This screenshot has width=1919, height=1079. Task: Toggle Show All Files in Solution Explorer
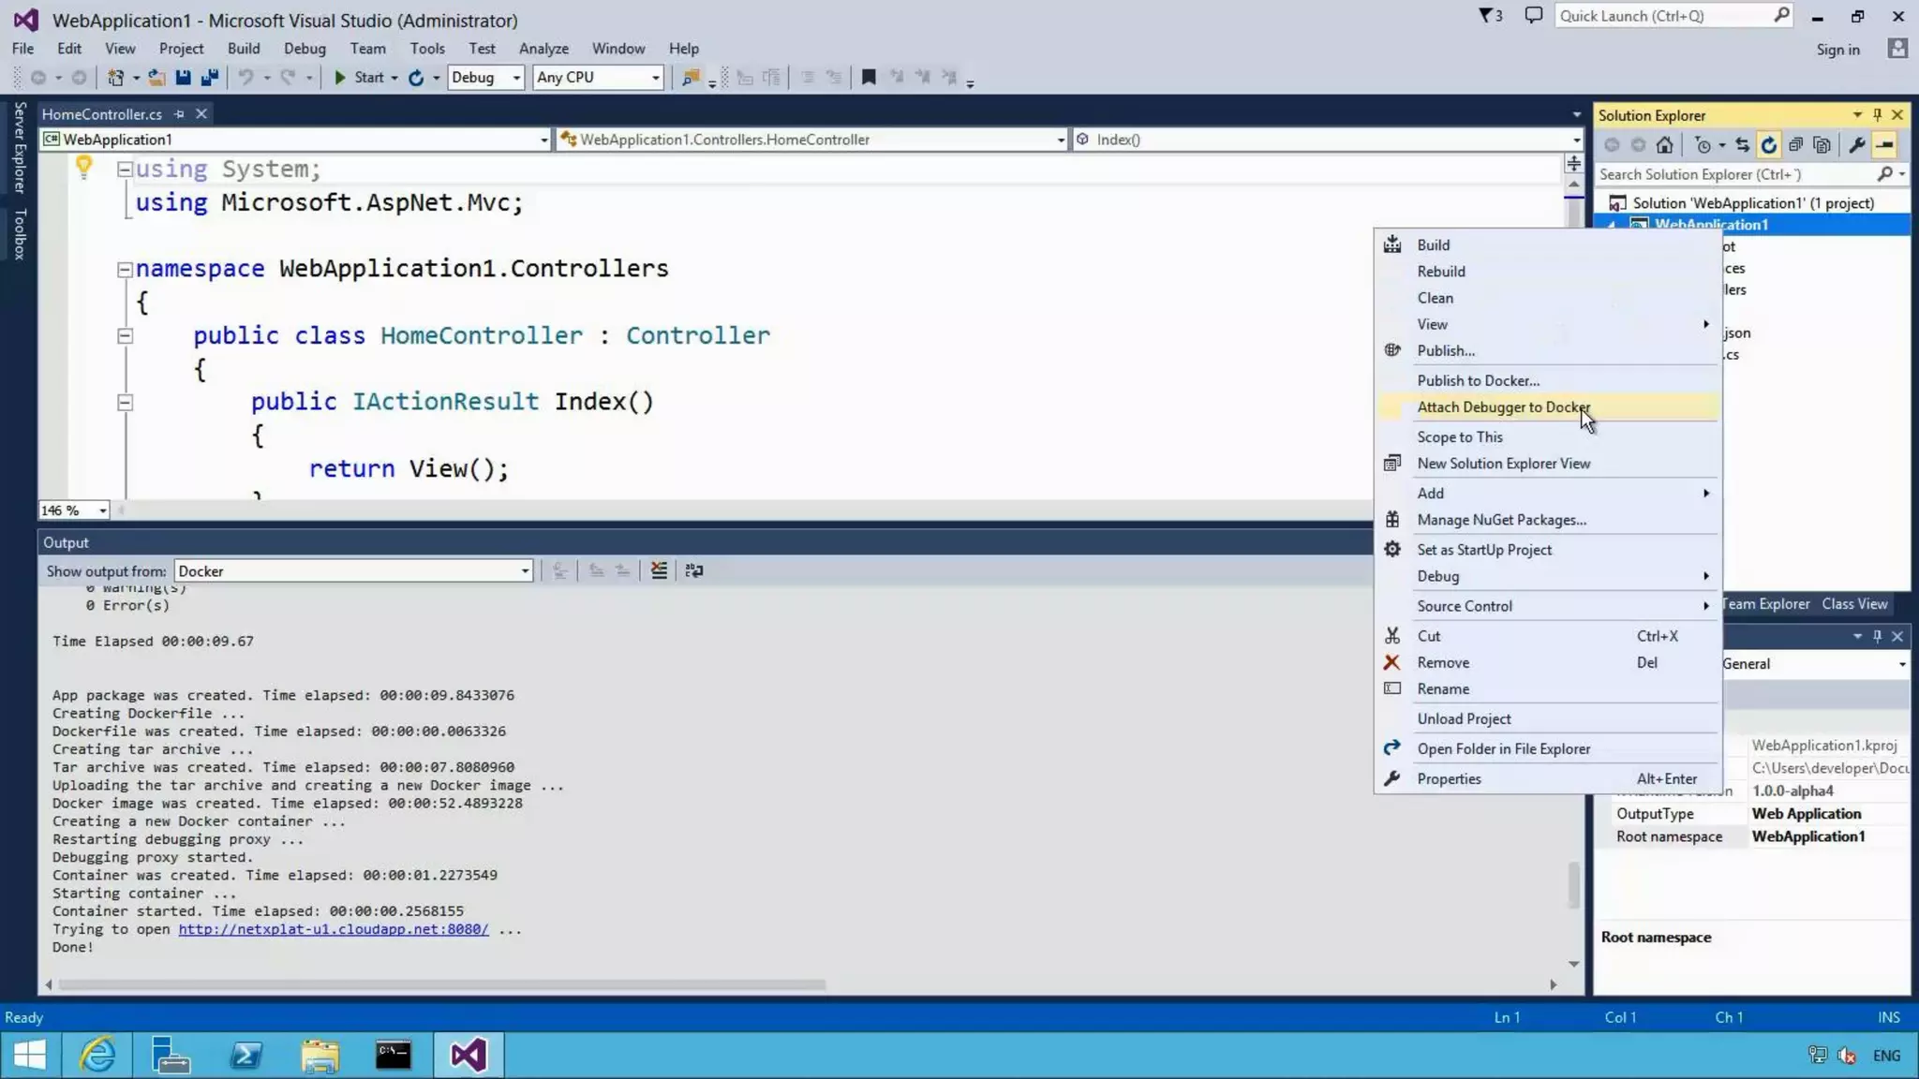(x=1822, y=145)
